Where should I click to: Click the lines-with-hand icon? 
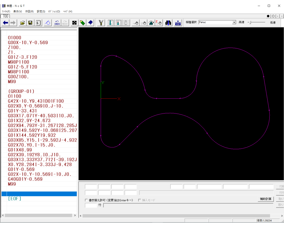tap(143, 23)
